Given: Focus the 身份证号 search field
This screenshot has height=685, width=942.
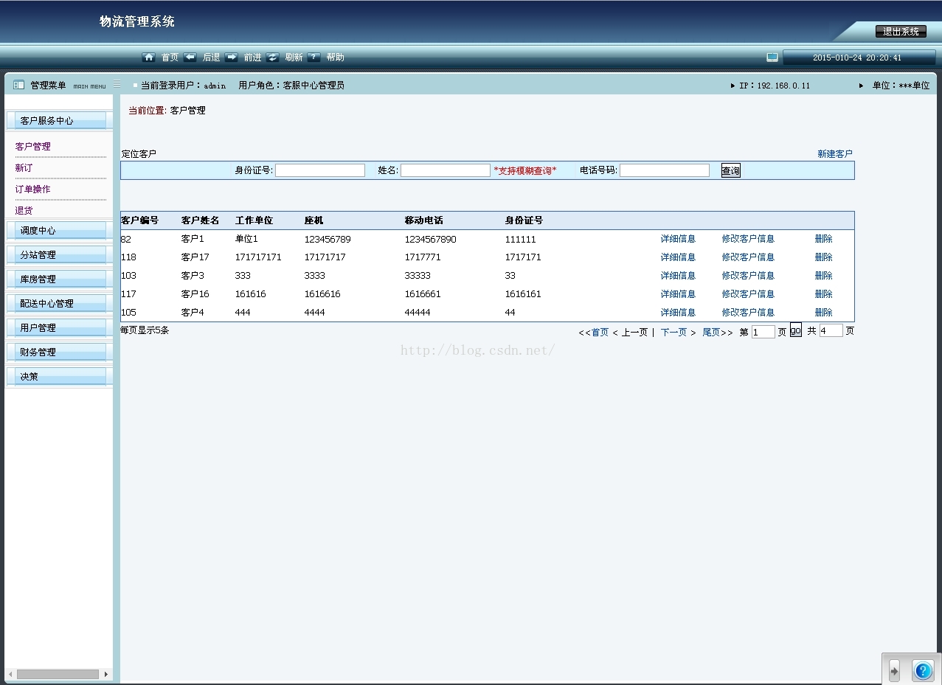Looking at the screenshot, I should [x=320, y=170].
